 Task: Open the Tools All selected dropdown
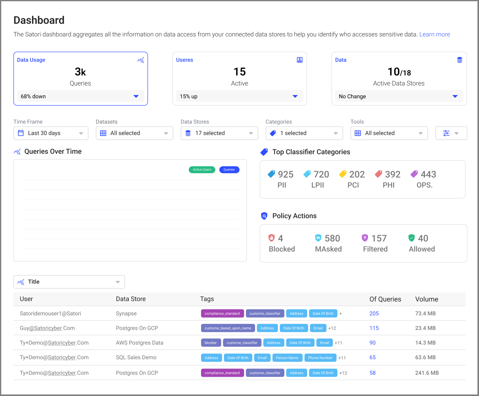click(389, 133)
